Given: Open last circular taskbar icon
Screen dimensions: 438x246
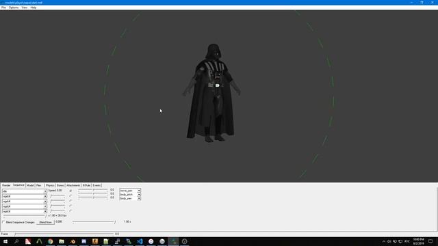Looking at the screenshot, I should (x=184, y=241).
